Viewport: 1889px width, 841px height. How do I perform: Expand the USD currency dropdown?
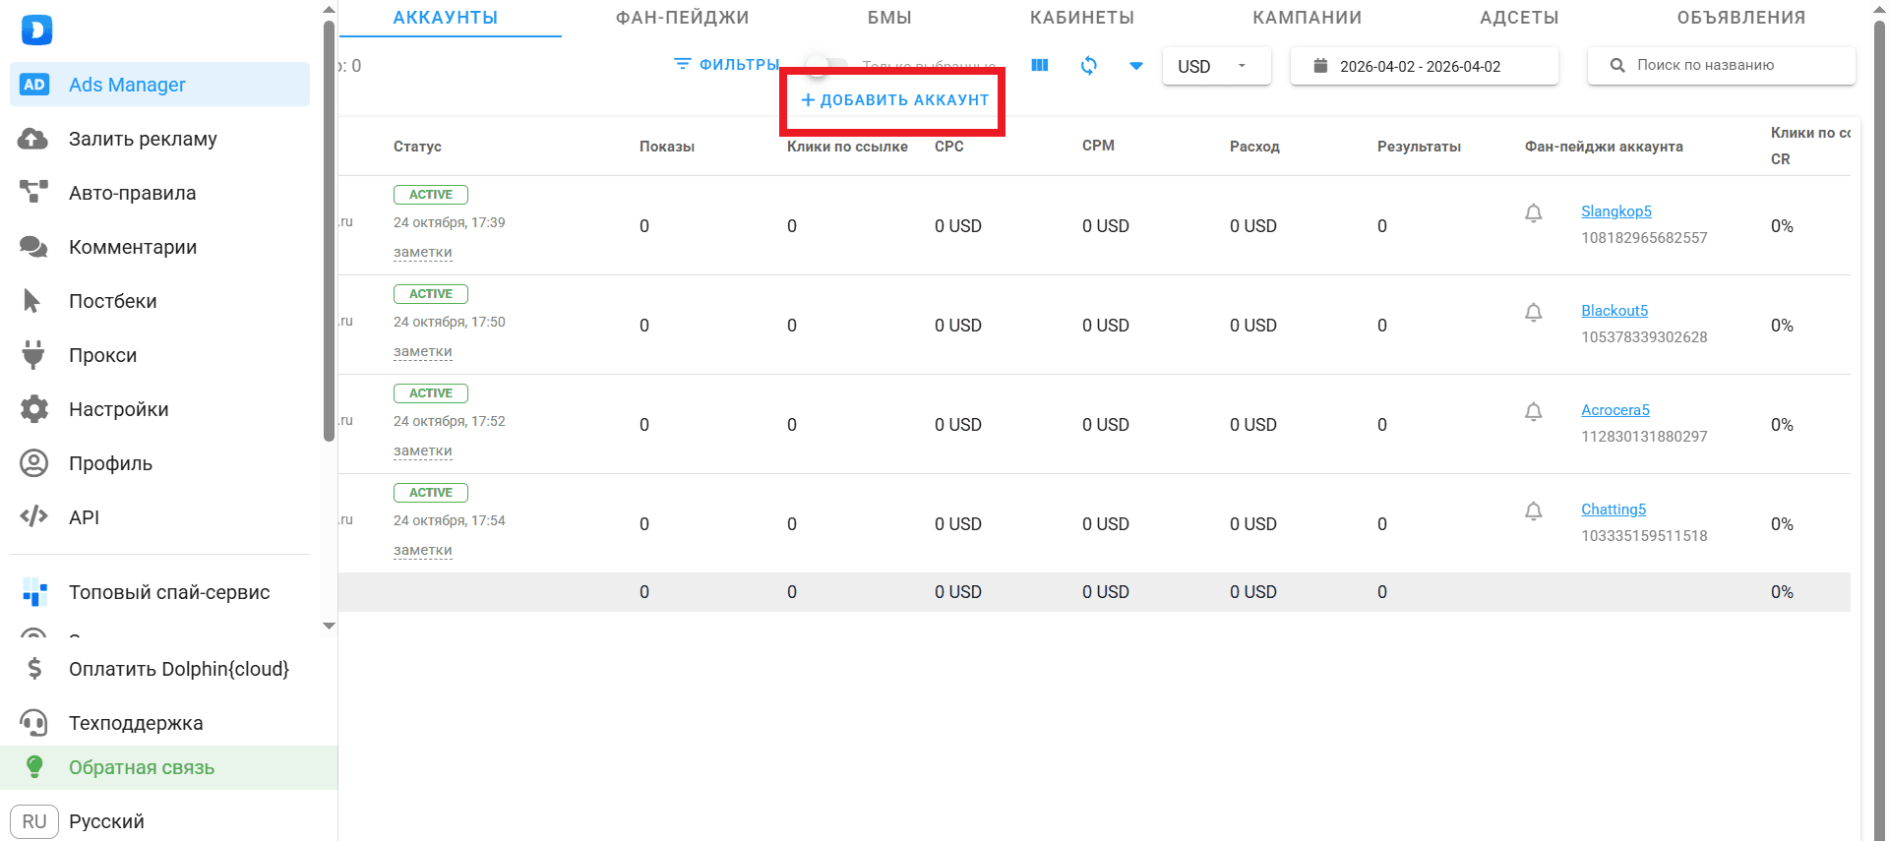coord(1216,66)
